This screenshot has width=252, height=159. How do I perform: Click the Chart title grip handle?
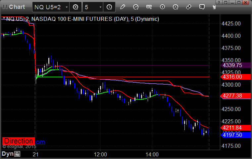(x=5, y=7)
